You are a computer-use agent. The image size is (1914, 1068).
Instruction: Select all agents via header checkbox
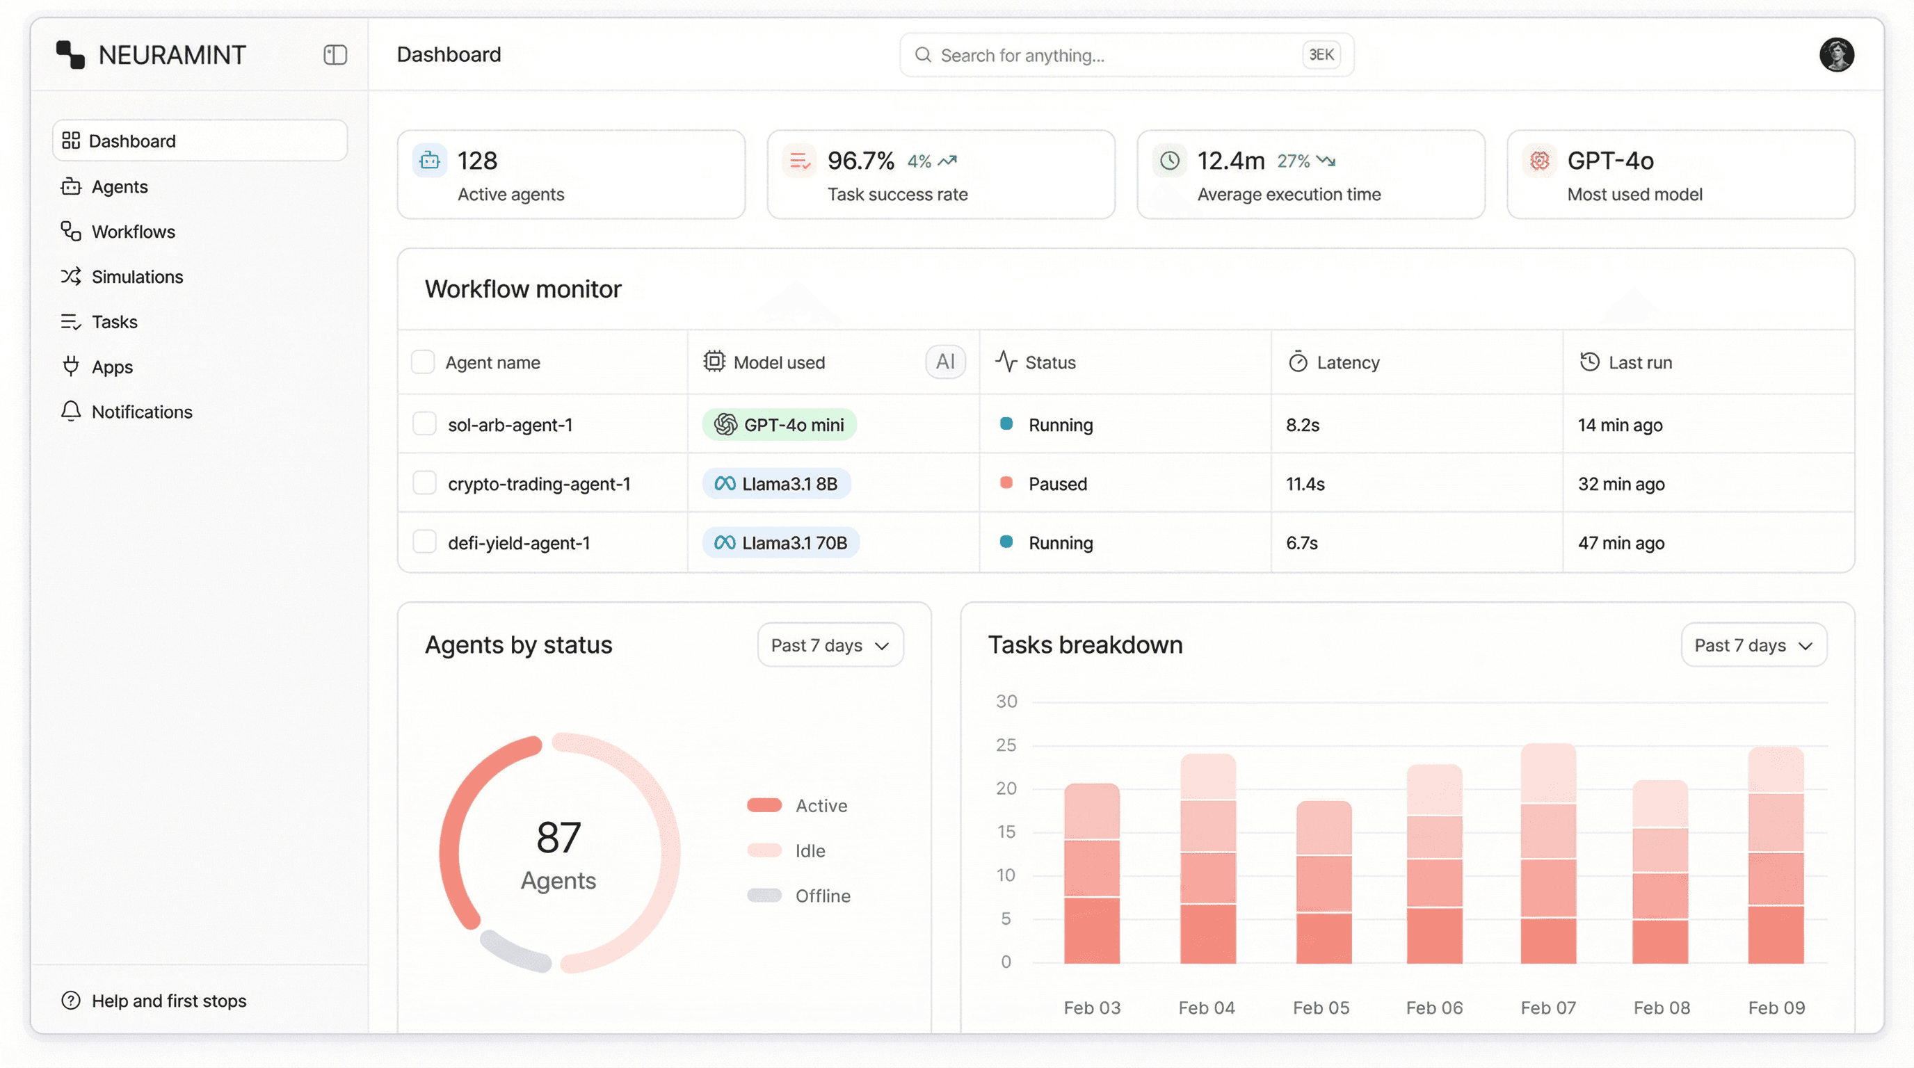[424, 362]
